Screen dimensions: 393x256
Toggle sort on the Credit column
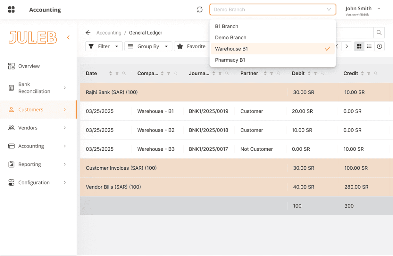coord(362,73)
